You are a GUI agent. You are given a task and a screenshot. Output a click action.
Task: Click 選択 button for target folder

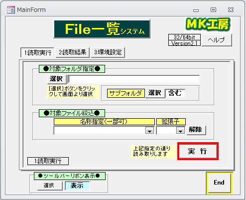[57, 79]
